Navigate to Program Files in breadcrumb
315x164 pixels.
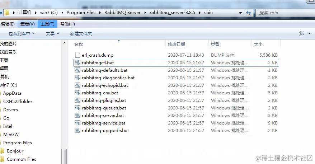(x=81, y=13)
